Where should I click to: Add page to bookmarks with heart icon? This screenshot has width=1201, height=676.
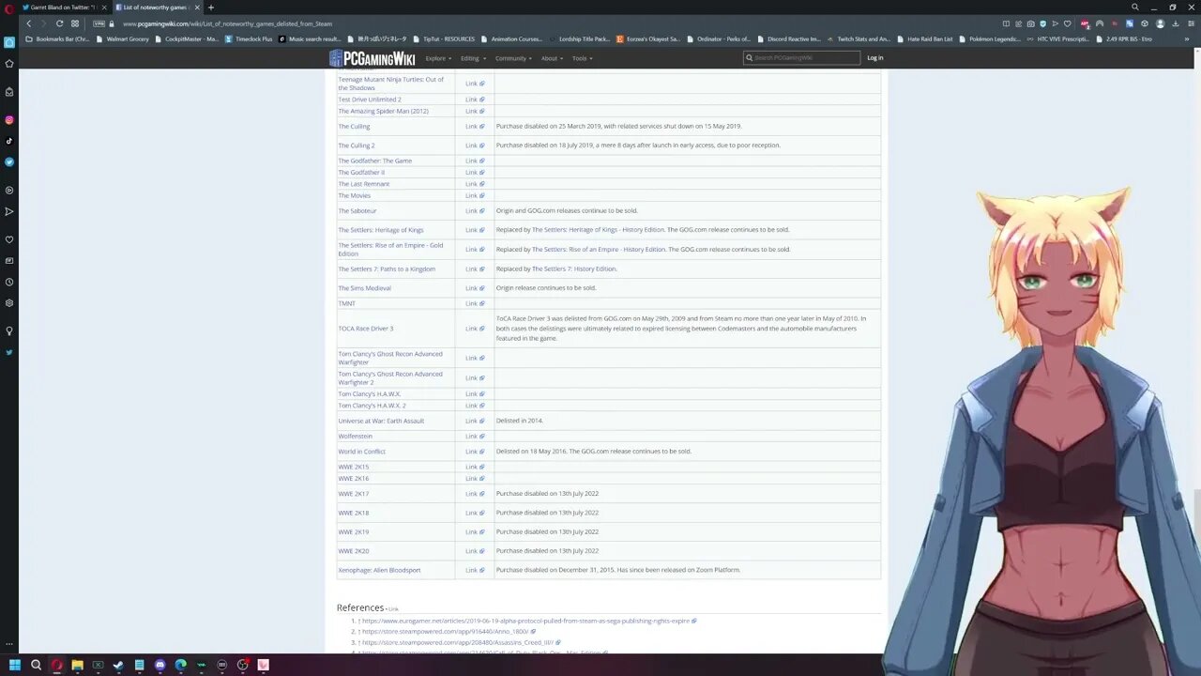(x=1067, y=23)
